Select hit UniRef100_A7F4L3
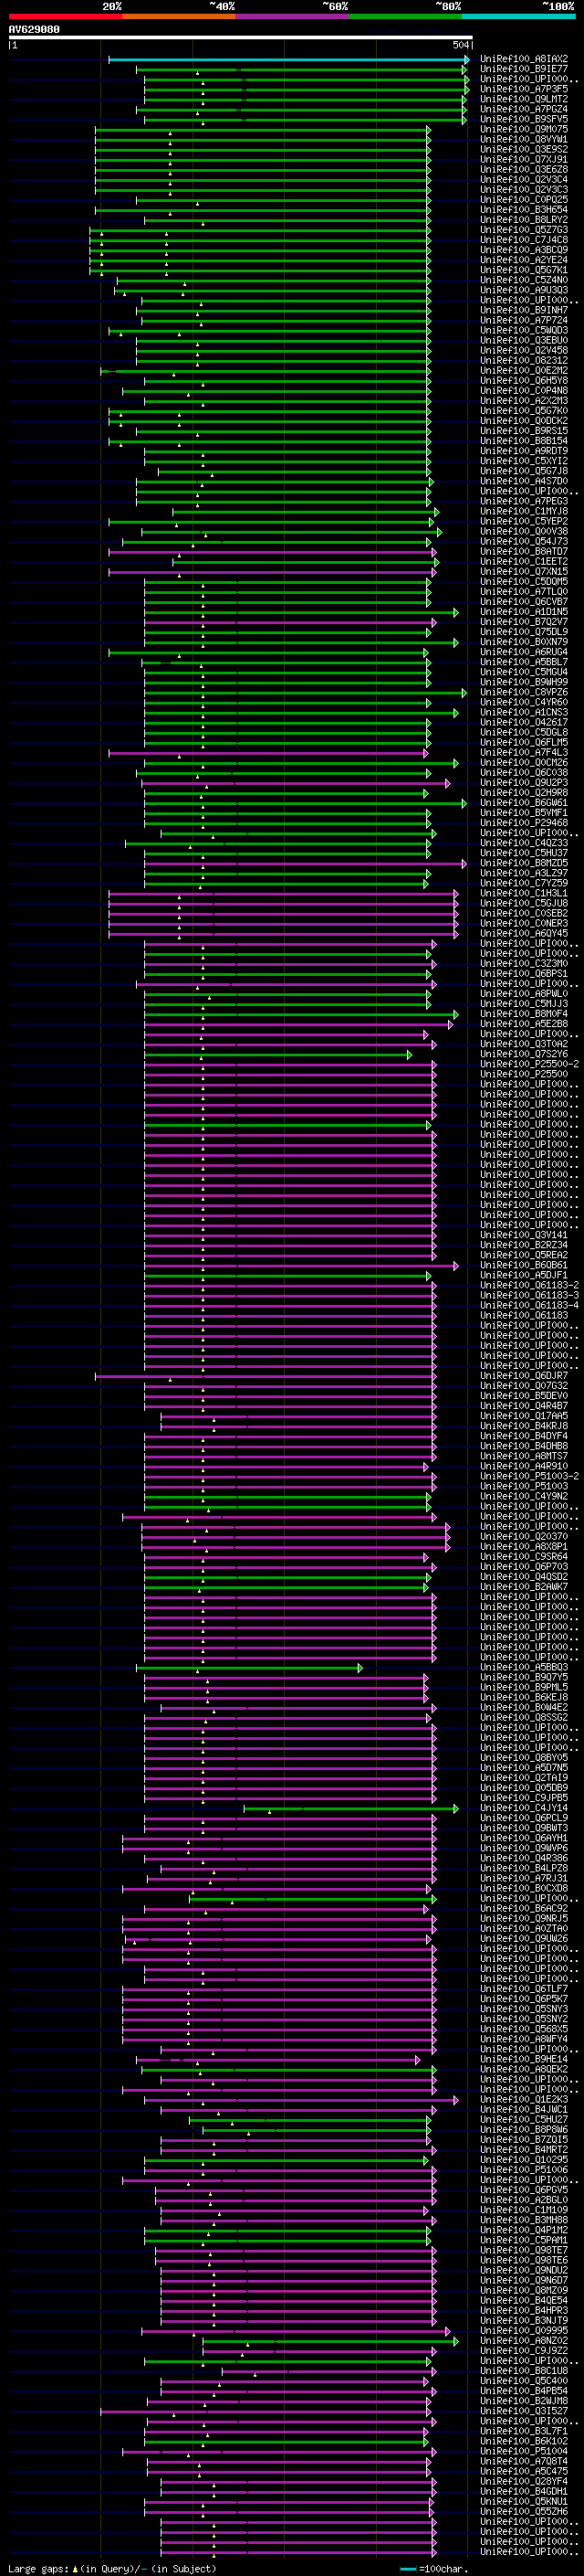584x2576 pixels. pos(523,752)
